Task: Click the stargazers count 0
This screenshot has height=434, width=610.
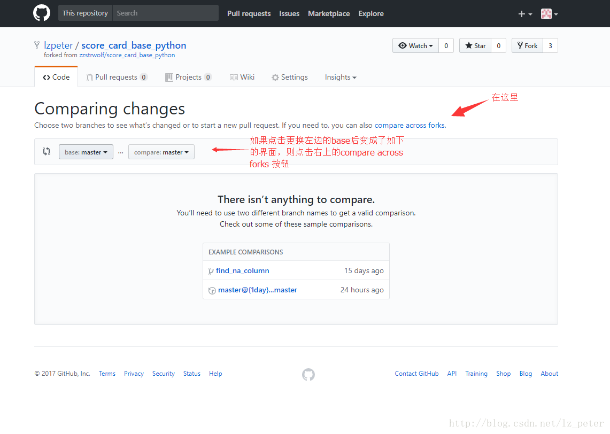Action: coord(498,45)
